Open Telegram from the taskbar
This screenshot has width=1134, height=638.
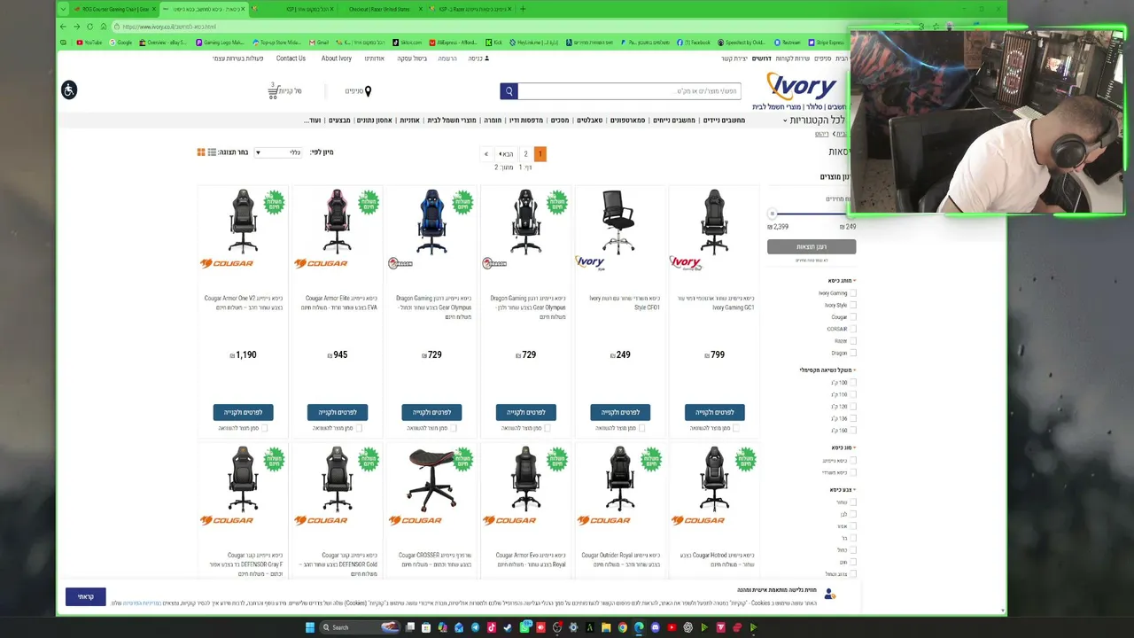click(x=475, y=627)
